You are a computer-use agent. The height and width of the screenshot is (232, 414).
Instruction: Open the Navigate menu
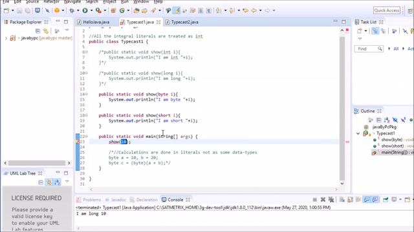coord(72,1)
